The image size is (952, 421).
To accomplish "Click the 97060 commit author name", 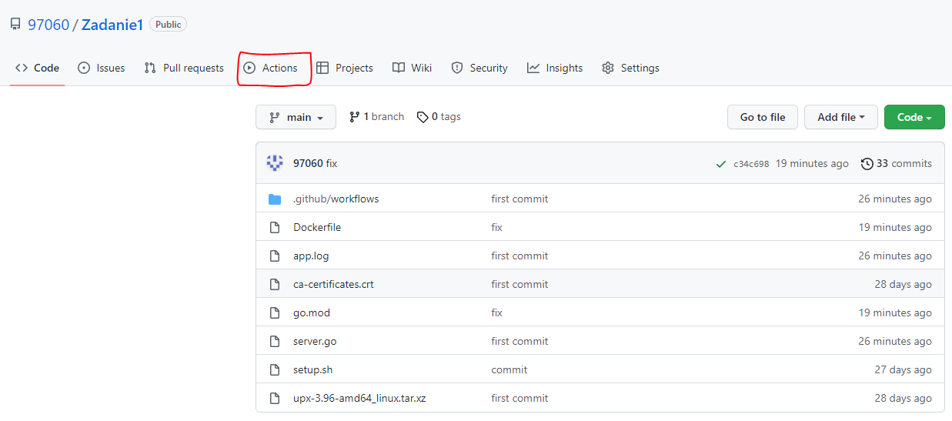I will 308,164.
